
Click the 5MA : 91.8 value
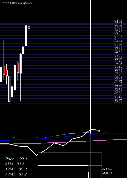(15, 164)
